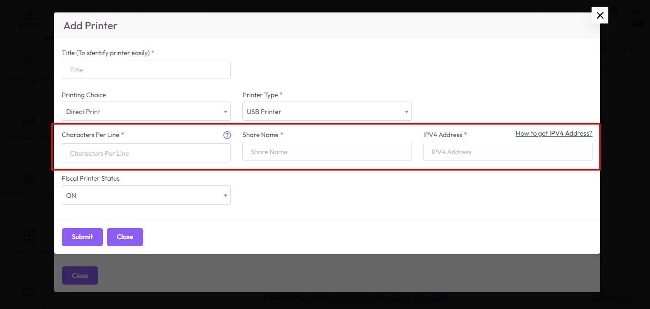Click the Off POS logo in the background

29,19
